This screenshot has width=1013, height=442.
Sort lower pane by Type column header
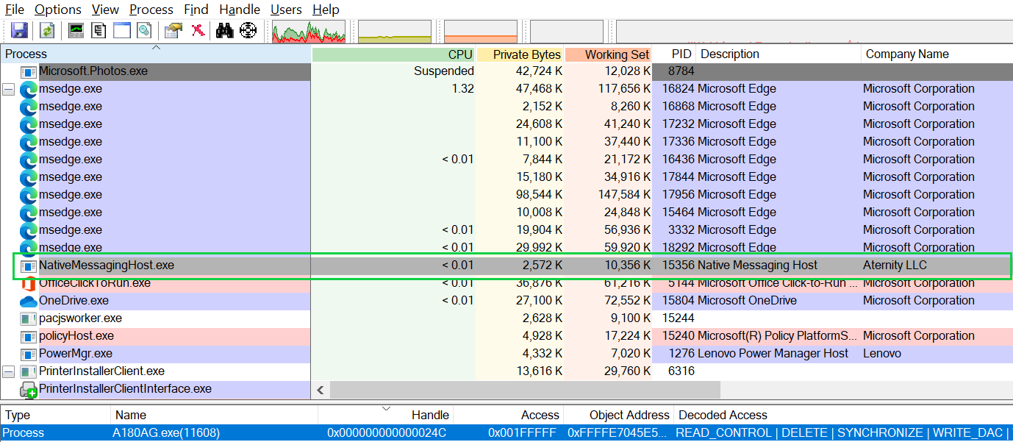56,416
